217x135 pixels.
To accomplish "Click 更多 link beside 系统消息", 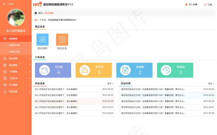I will 110,83.
